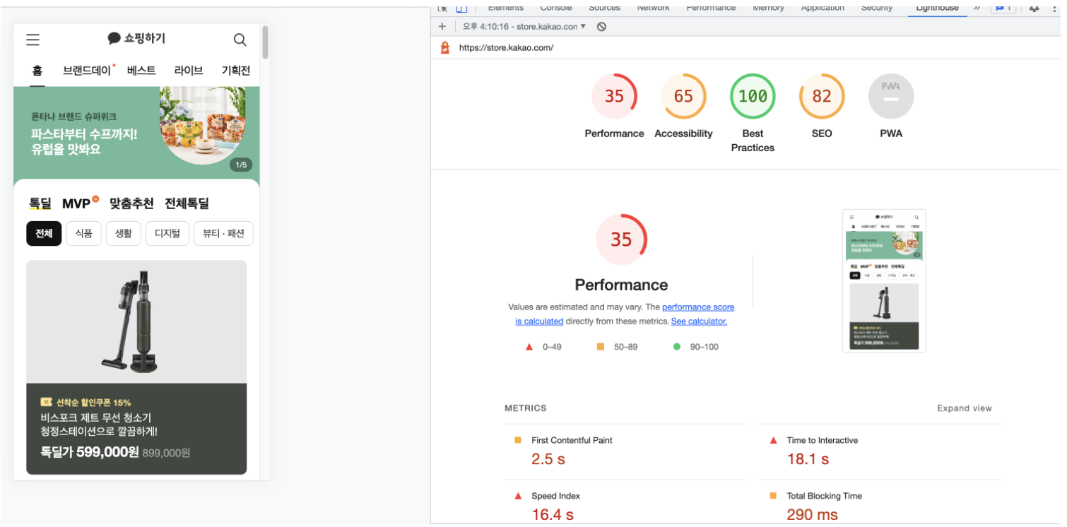Click the 톡딜가 599,000원 price text
This screenshot has height=527, width=1067.
[90, 452]
